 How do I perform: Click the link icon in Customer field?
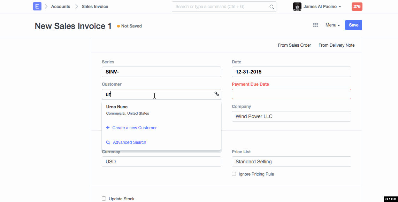216,94
